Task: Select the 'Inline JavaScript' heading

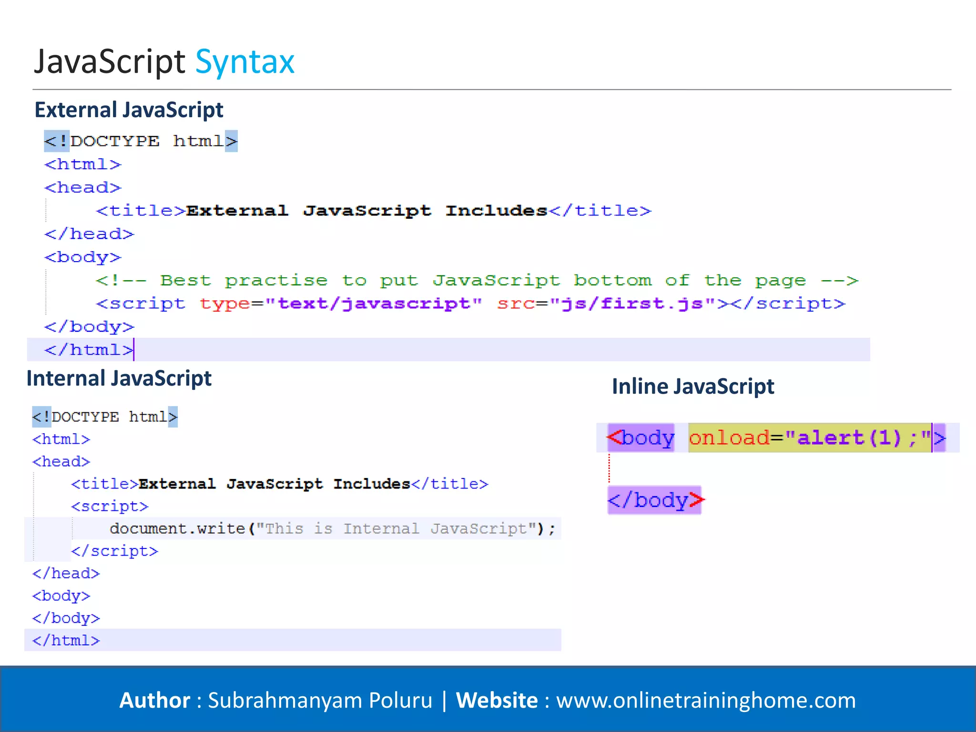Action: click(x=693, y=386)
